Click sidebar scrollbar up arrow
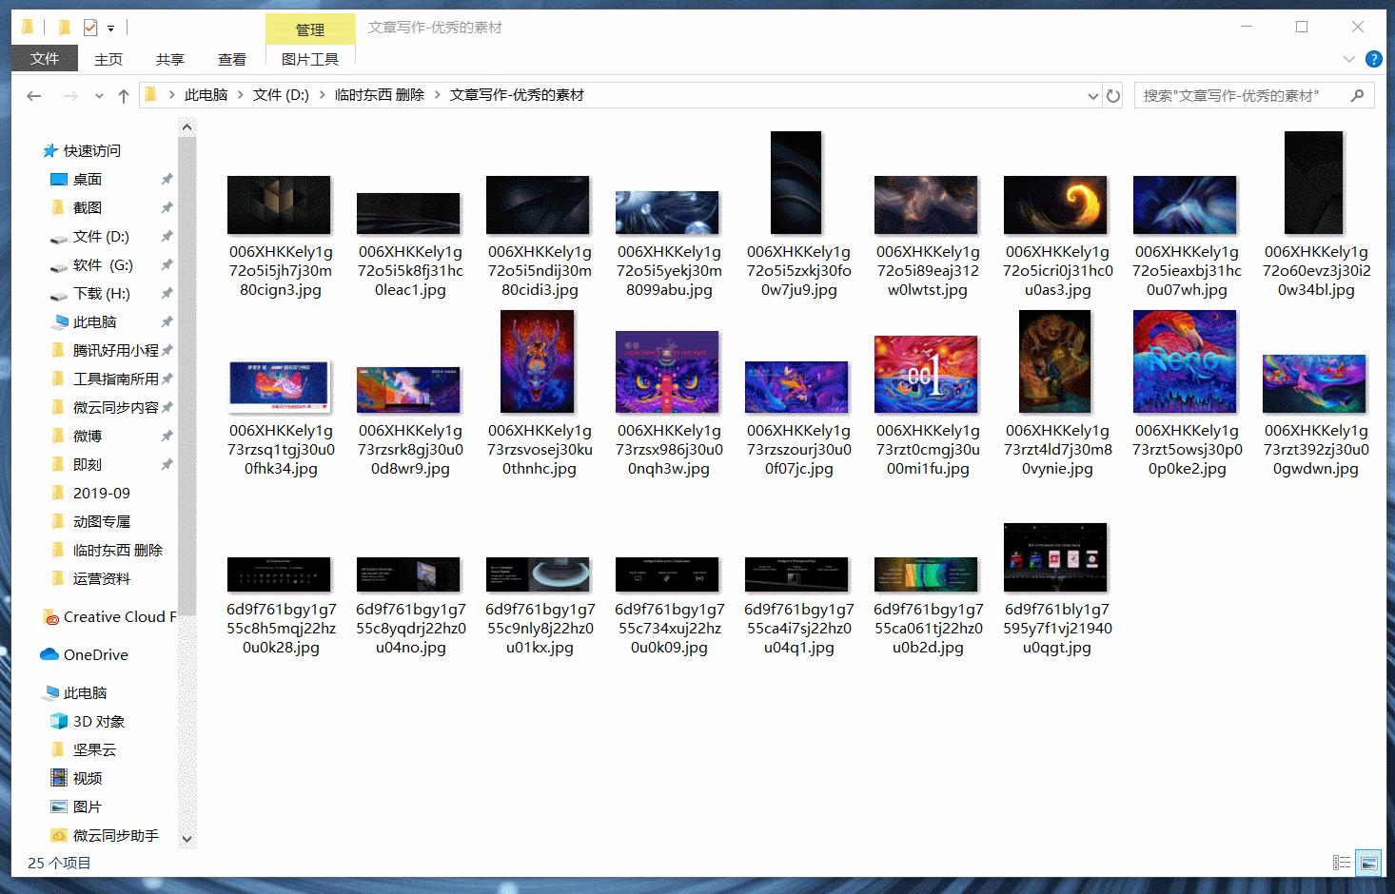This screenshot has width=1395, height=894. [187, 127]
